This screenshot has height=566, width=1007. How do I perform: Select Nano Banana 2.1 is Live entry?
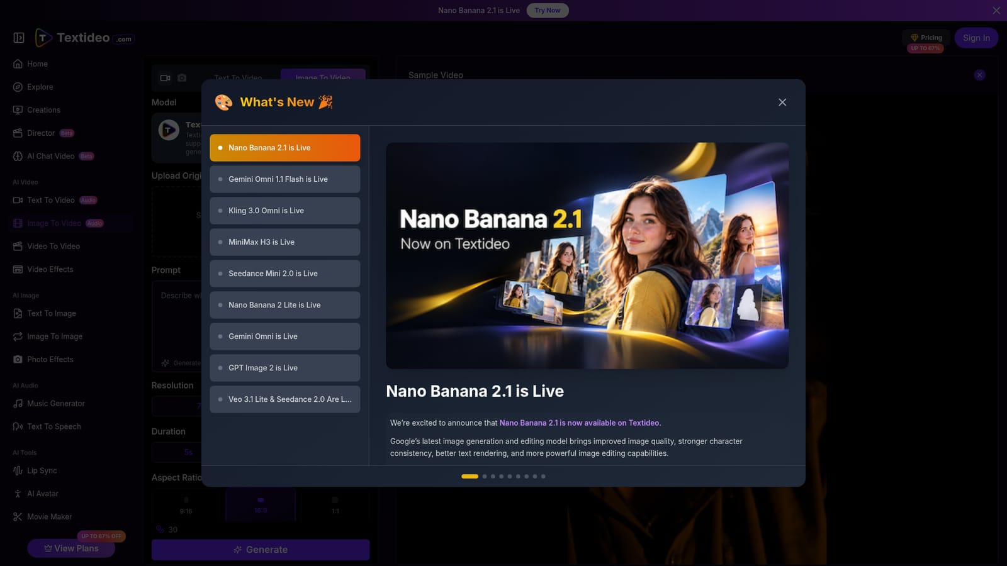click(x=284, y=148)
